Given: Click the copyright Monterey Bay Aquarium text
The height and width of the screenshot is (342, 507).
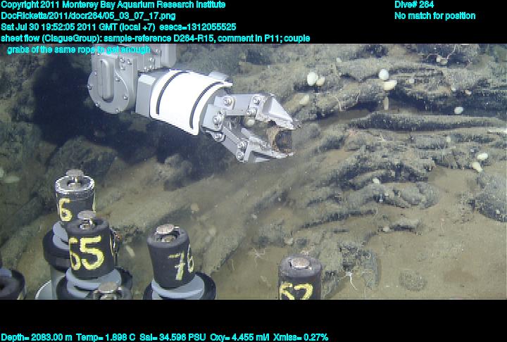Looking at the screenshot, I should [113, 4].
